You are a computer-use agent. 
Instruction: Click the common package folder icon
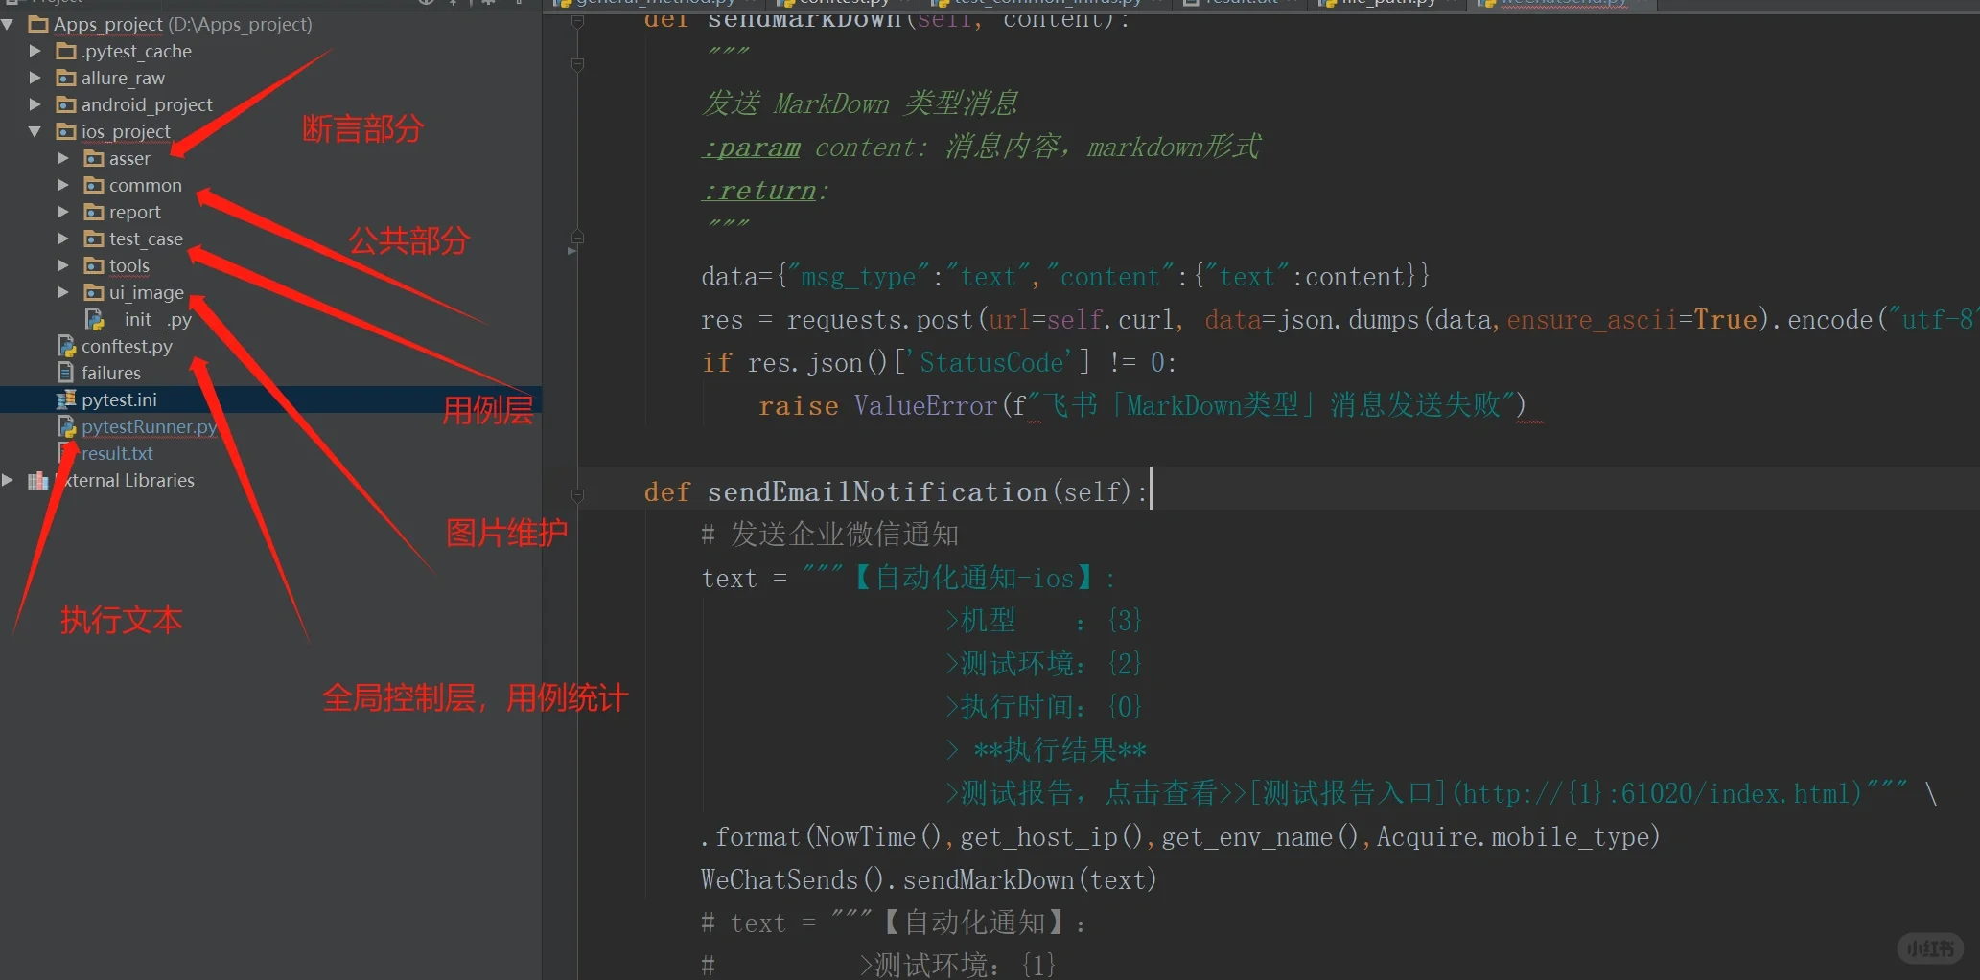click(94, 185)
